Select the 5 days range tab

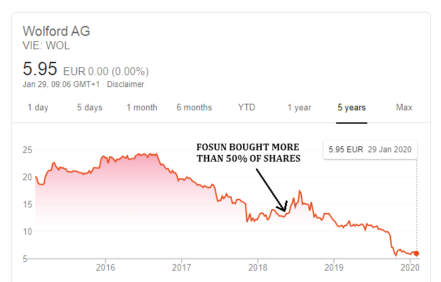(x=89, y=107)
